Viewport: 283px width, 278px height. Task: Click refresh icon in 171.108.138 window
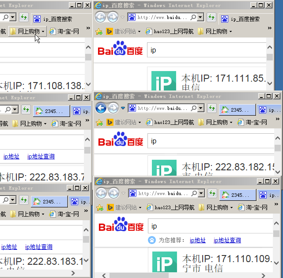[x=24, y=17]
